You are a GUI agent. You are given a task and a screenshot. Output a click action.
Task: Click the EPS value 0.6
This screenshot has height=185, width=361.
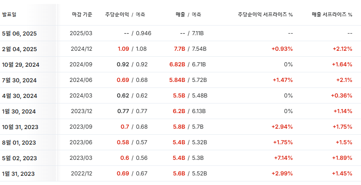(125, 158)
